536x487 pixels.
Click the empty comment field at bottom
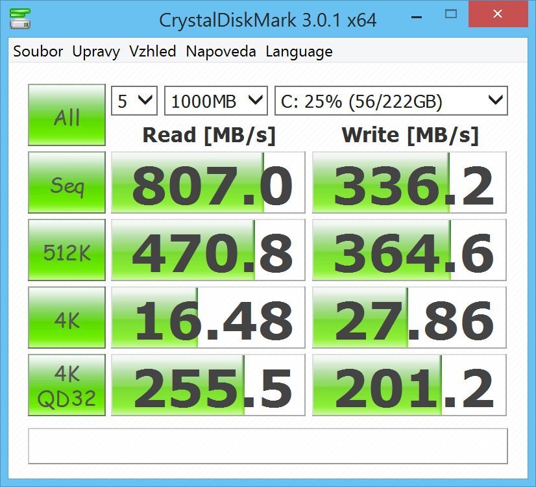267,445
